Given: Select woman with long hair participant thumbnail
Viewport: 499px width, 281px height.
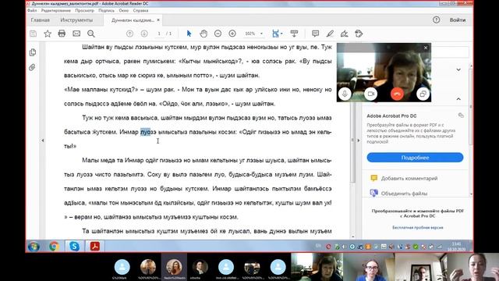Looking at the screenshot, I should click(x=174, y=267).
